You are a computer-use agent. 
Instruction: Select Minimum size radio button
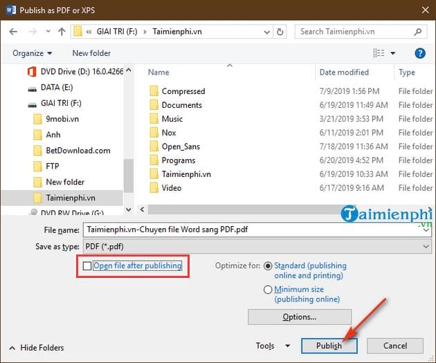point(268,290)
